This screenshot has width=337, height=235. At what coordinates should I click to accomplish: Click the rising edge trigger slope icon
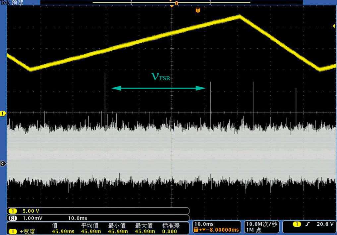308,224
